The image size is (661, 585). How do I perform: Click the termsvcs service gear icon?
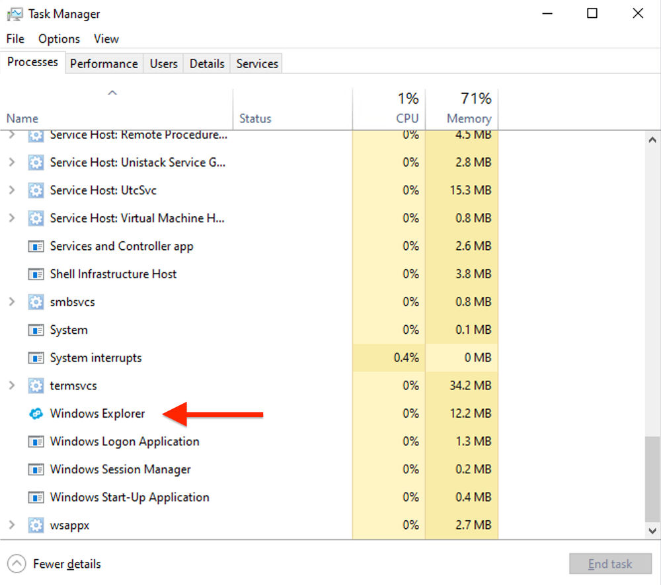point(35,385)
